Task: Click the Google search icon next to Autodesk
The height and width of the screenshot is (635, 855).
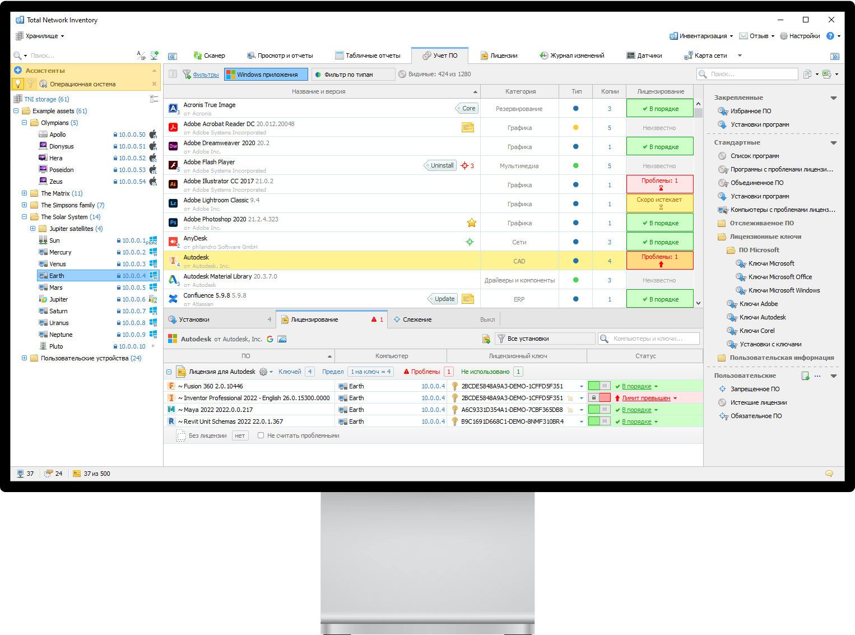Action: [x=270, y=339]
